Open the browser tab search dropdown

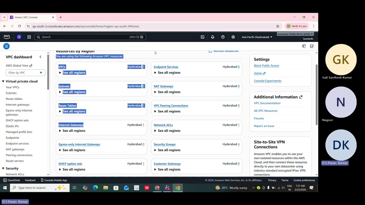4,17
